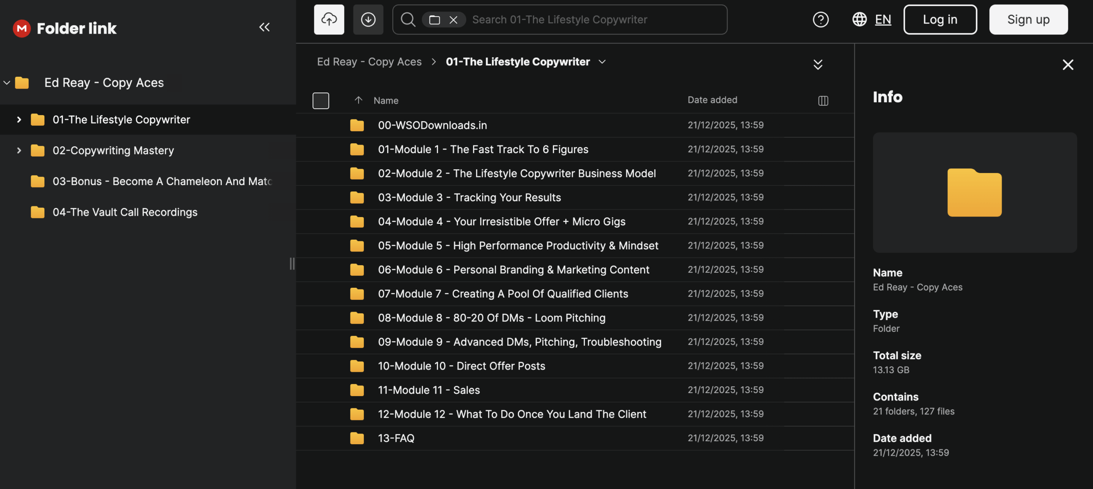Click the sidebar resize handle

[x=292, y=263]
